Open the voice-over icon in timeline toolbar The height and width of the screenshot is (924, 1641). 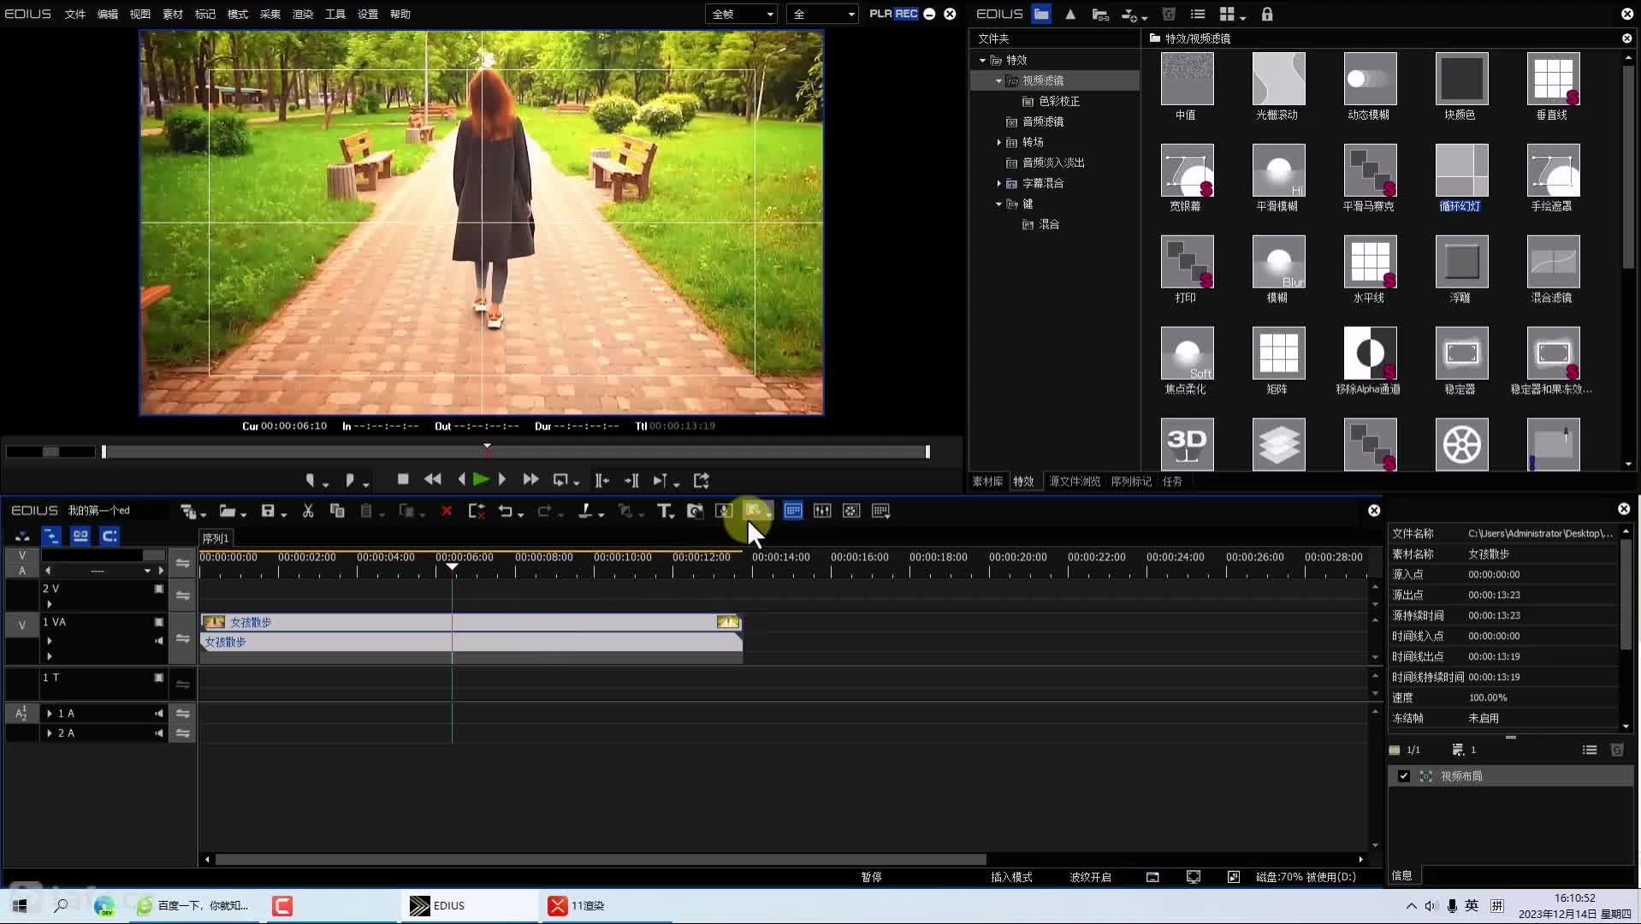point(724,511)
